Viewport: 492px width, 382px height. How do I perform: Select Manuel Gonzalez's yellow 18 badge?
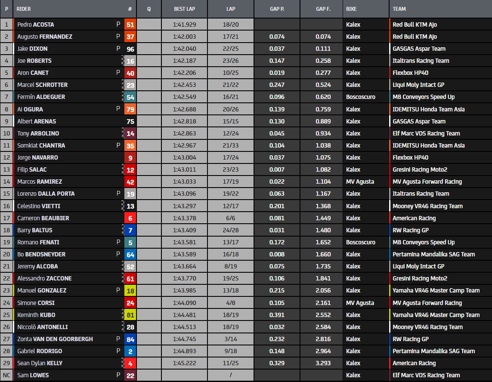[130, 291]
